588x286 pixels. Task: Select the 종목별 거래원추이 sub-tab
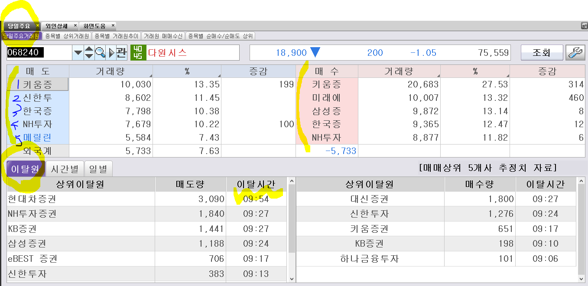coord(117,36)
